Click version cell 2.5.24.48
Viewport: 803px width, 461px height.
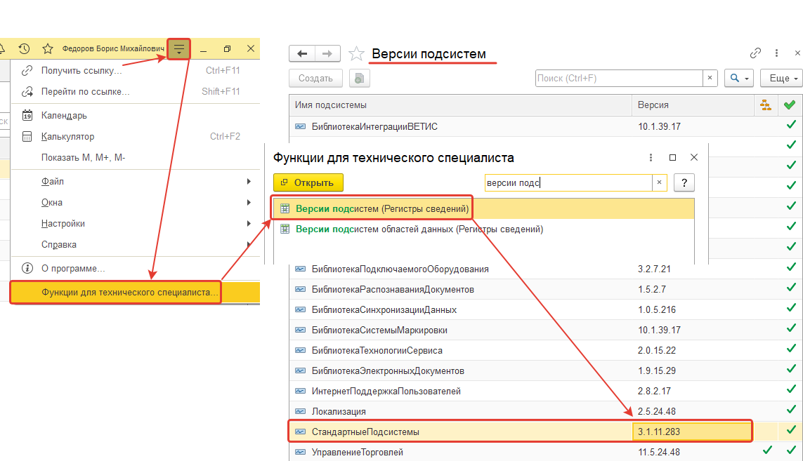[x=693, y=411]
